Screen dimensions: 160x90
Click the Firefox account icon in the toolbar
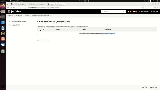(155, 8)
